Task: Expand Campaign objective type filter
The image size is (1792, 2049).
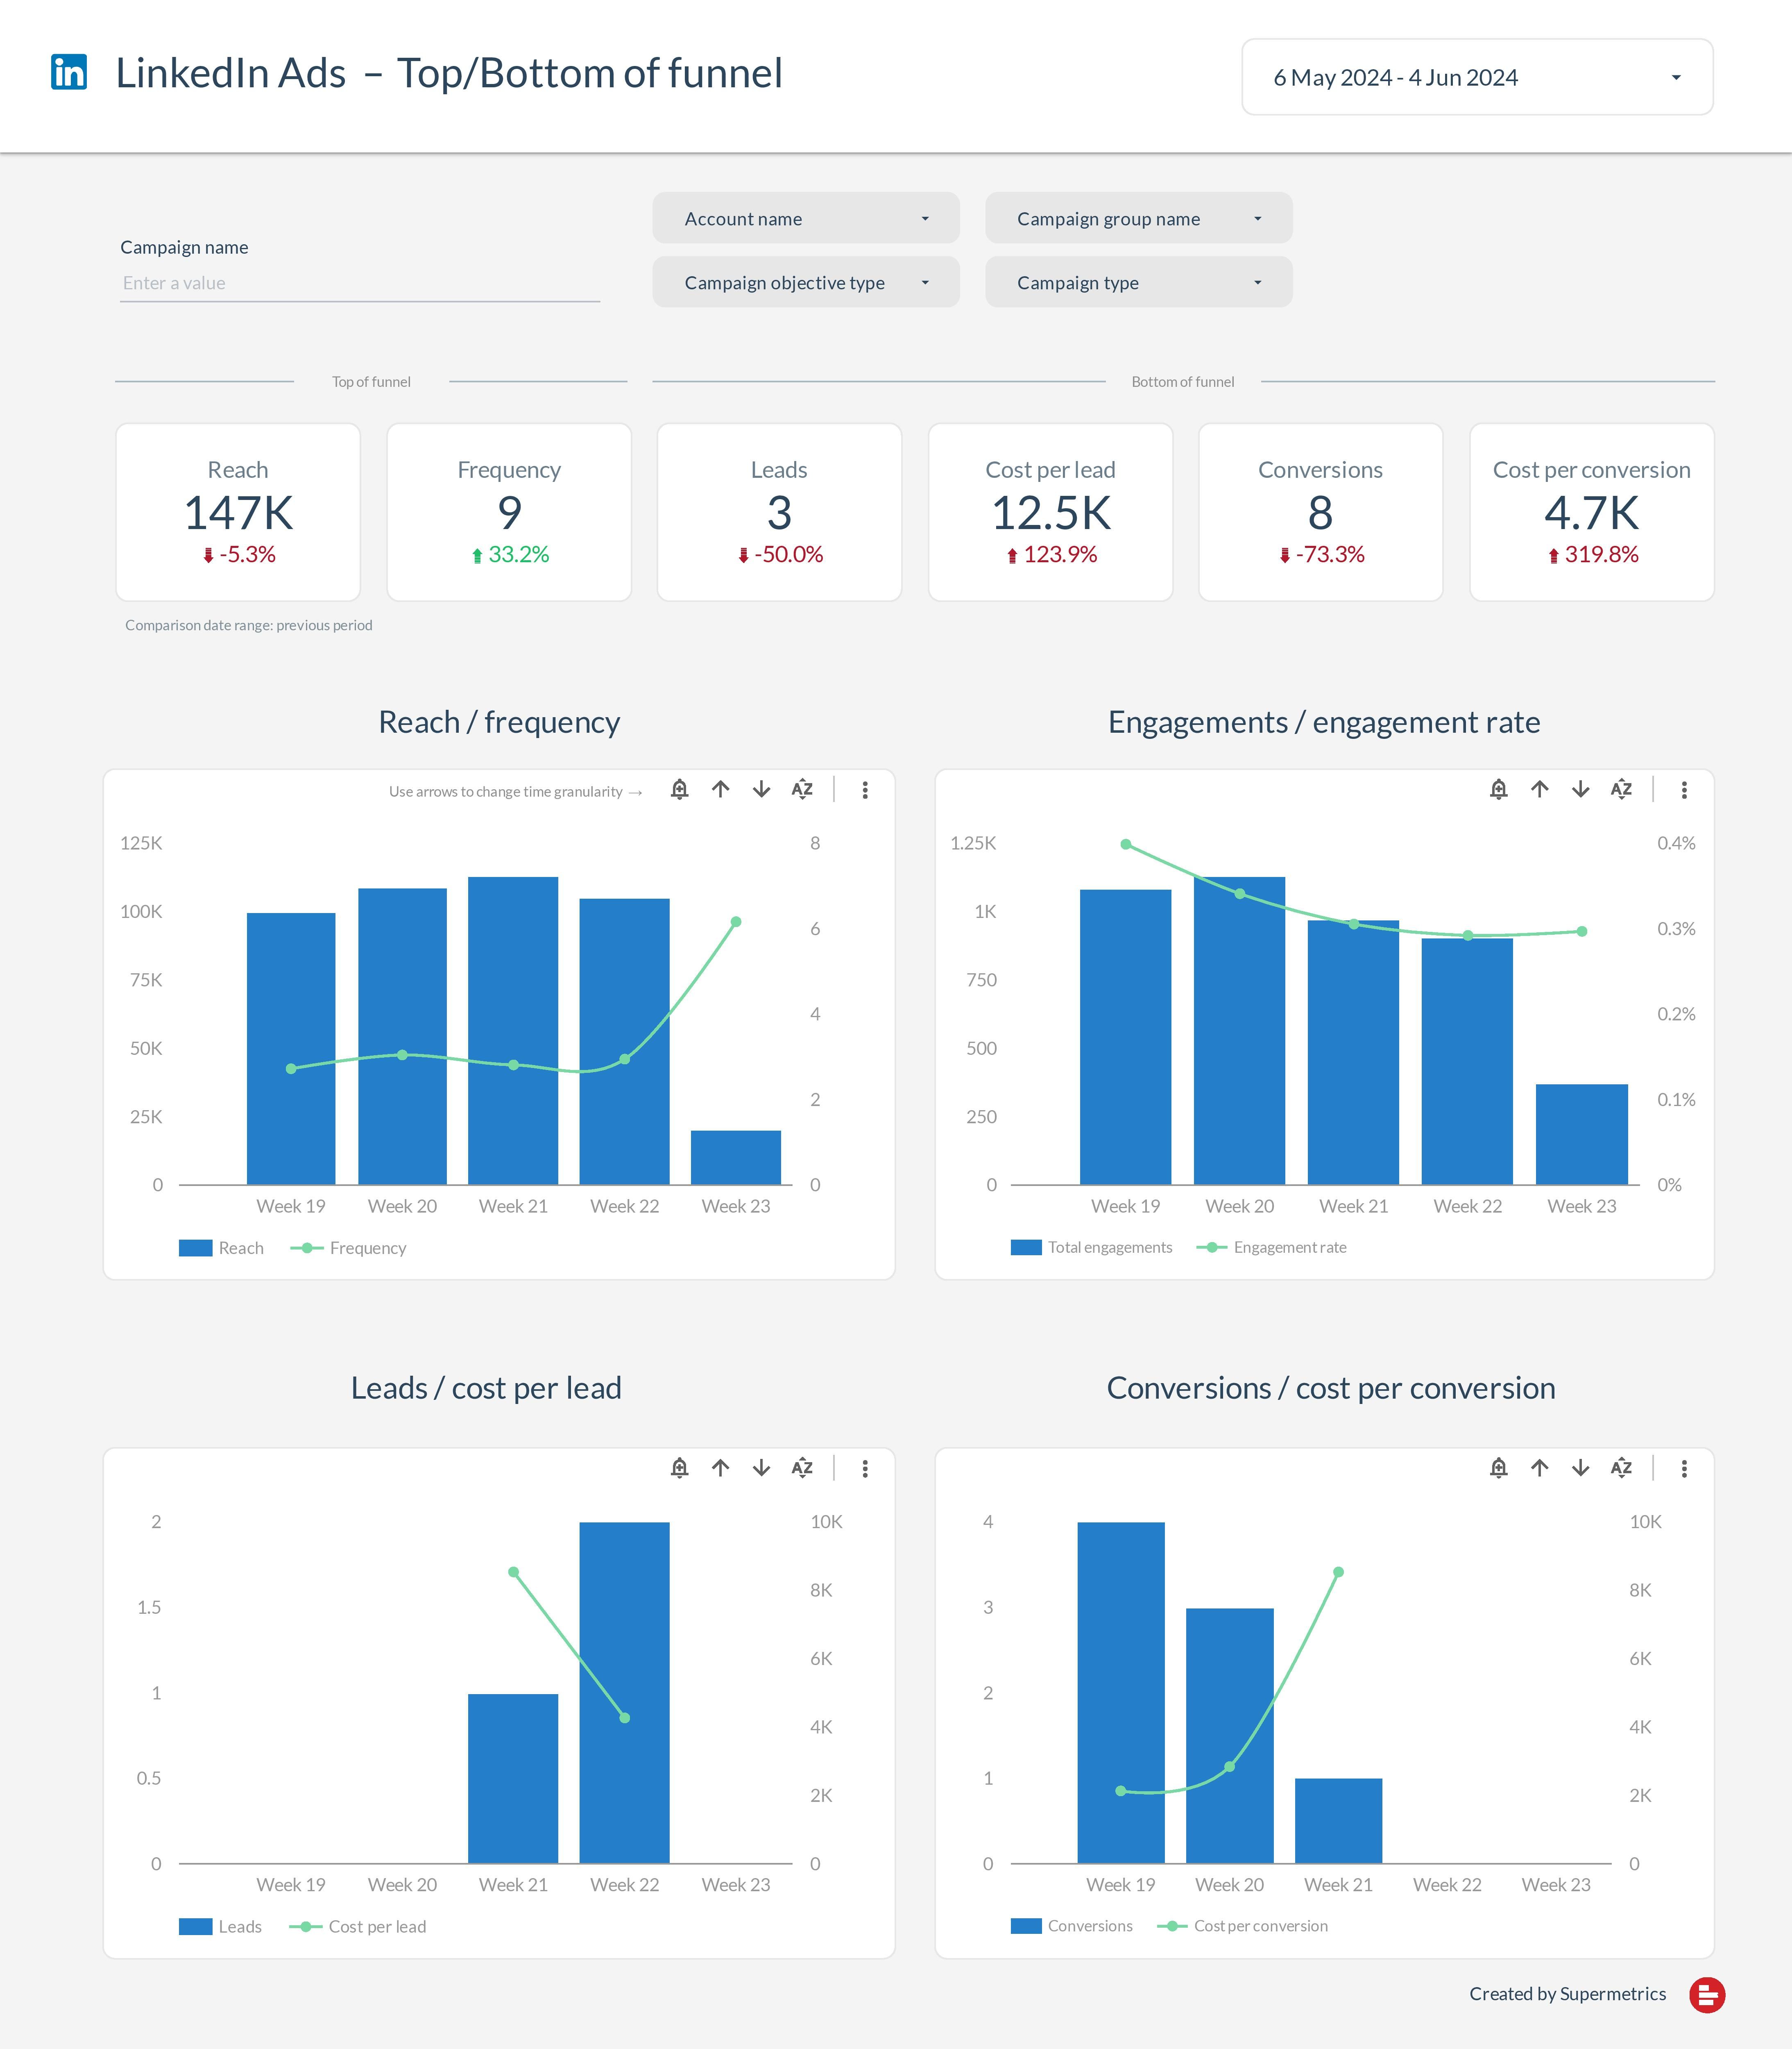Action: coord(806,282)
